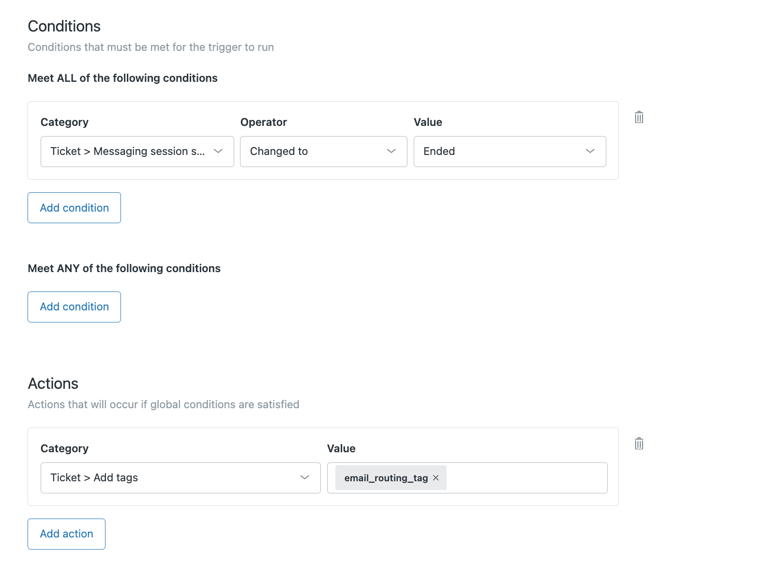The height and width of the screenshot is (582, 780).
Task: Click 'Meet ALL of the following conditions'
Action: [123, 78]
